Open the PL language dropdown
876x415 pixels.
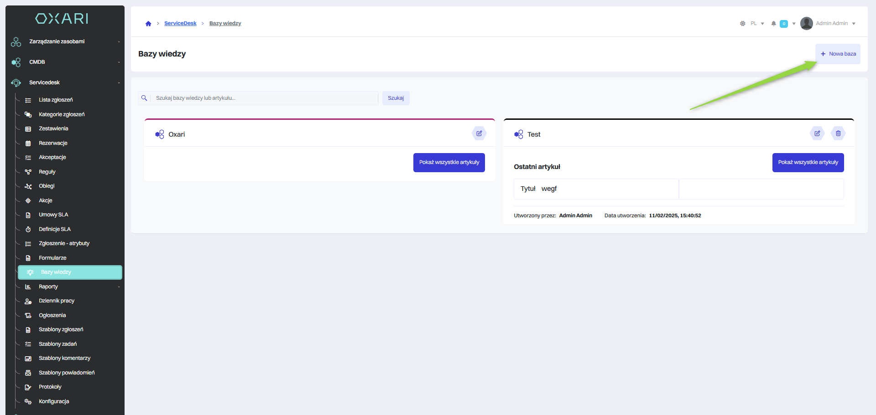[x=757, y=24]
